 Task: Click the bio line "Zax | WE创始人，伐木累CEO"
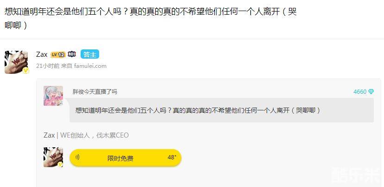tap(86, 135)
